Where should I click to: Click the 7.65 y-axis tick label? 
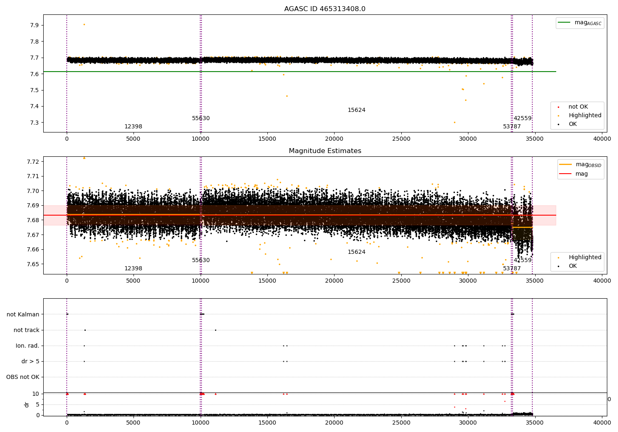coord(33,264)
